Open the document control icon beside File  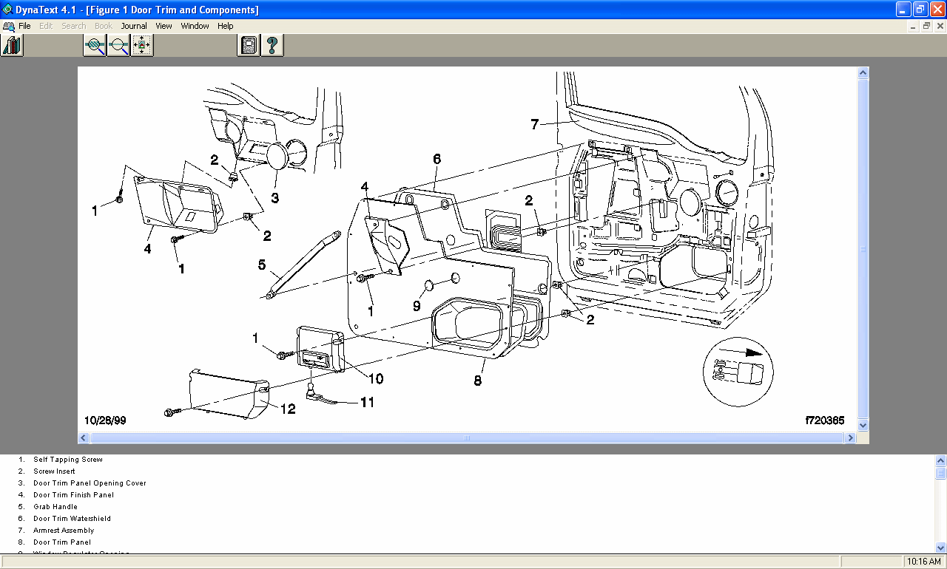point(9,26)
